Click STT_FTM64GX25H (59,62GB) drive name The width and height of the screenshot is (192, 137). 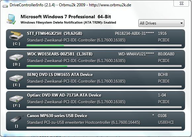point(55,34)
